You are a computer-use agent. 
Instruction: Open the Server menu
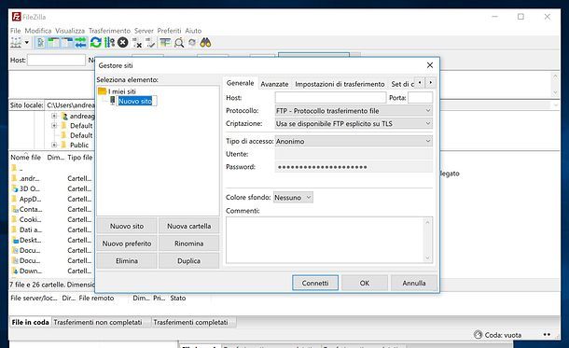point(144,31)
